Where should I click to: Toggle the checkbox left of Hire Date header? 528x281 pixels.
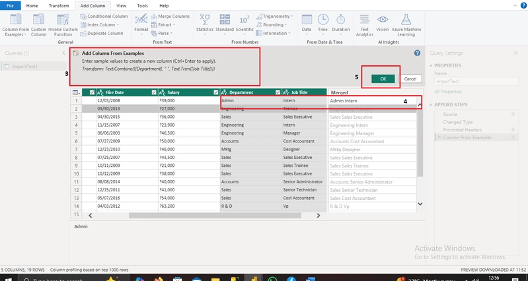point(93,92)
